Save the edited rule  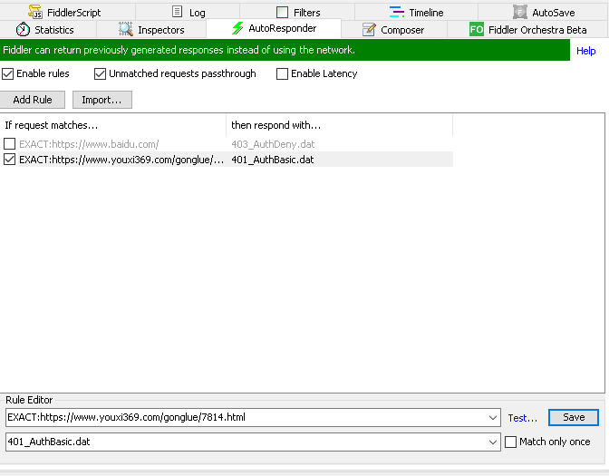tap(574, 417)
